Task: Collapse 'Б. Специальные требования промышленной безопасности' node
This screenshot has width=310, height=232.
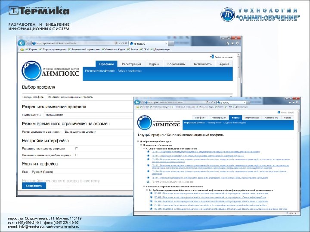Action: click(x=144, y=186)
